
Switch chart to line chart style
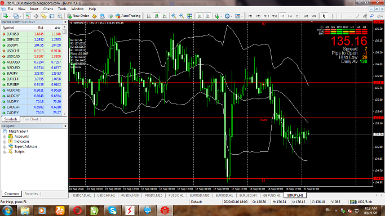pos(165,16)
